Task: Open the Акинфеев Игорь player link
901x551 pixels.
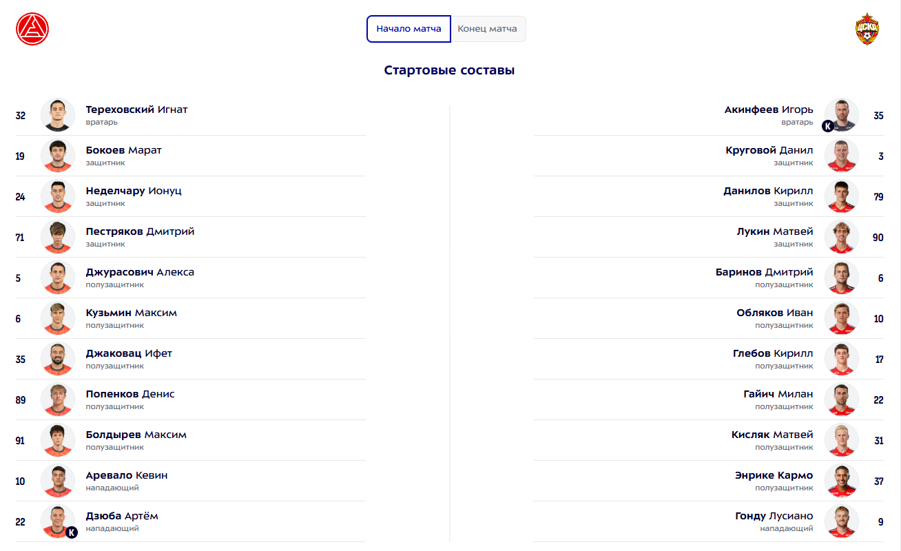Action: pyautogui.click(x=769, y=110)
